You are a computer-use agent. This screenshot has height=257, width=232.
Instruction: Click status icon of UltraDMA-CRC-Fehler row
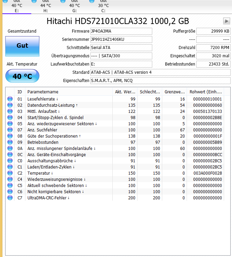click(10, 198)
